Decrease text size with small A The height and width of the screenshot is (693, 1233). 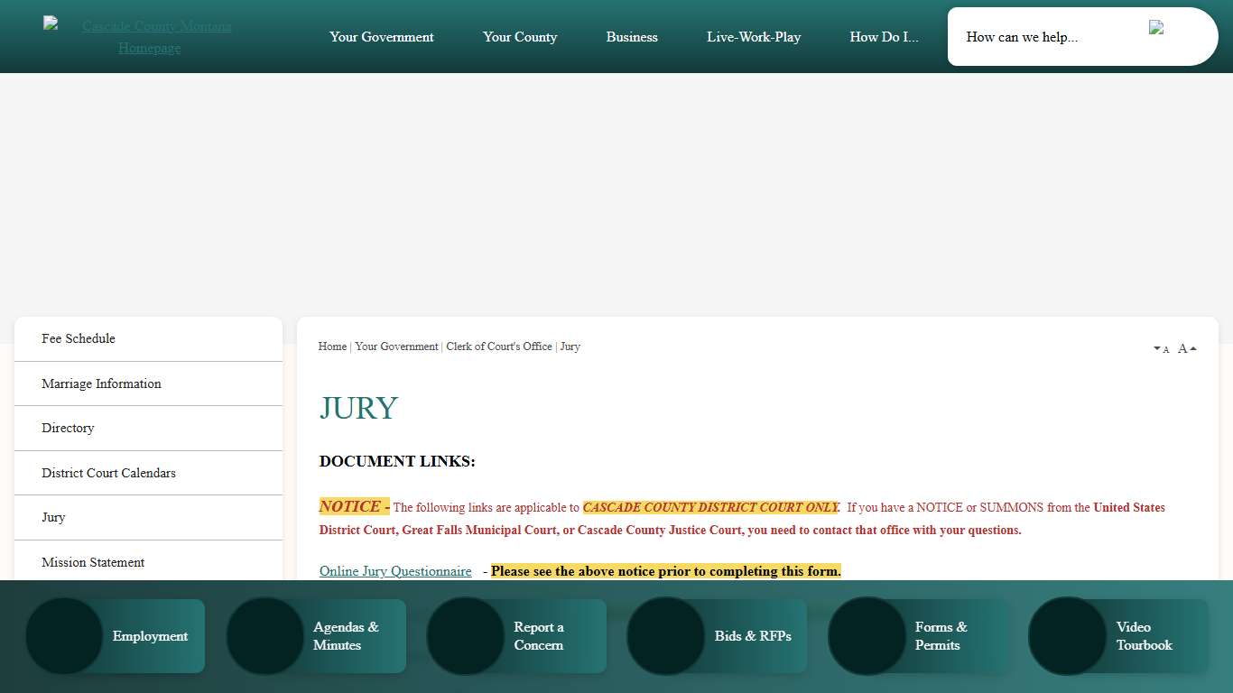(1162, 349)
